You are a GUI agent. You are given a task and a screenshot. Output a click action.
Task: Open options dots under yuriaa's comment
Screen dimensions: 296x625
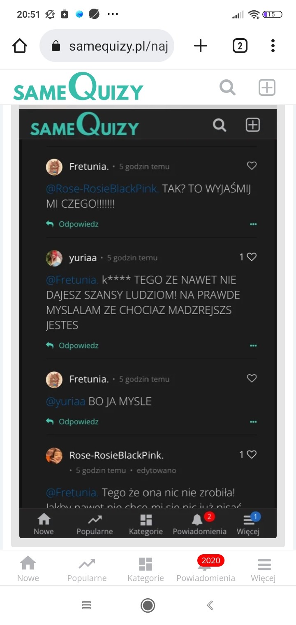click(253, 346)
